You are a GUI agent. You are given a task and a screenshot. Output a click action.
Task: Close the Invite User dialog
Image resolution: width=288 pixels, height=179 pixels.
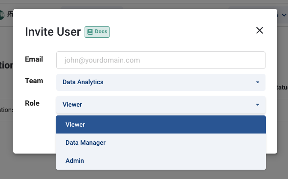tap(260, 30)
